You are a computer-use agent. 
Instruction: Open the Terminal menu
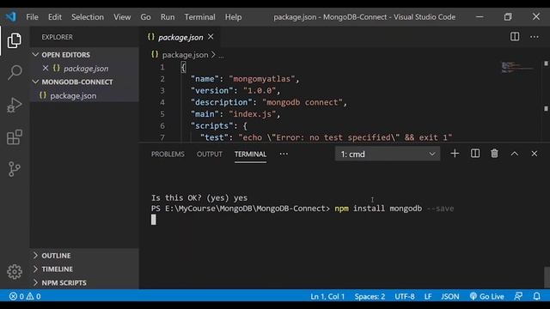[199, 17]
